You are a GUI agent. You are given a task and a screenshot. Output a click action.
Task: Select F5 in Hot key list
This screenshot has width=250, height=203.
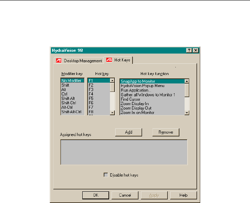(x=99, y=98)
